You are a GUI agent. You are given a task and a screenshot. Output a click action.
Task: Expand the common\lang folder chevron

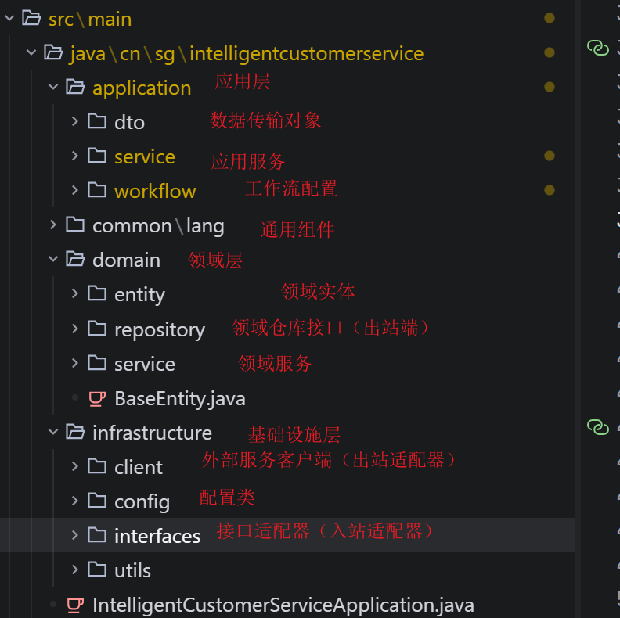53,225
